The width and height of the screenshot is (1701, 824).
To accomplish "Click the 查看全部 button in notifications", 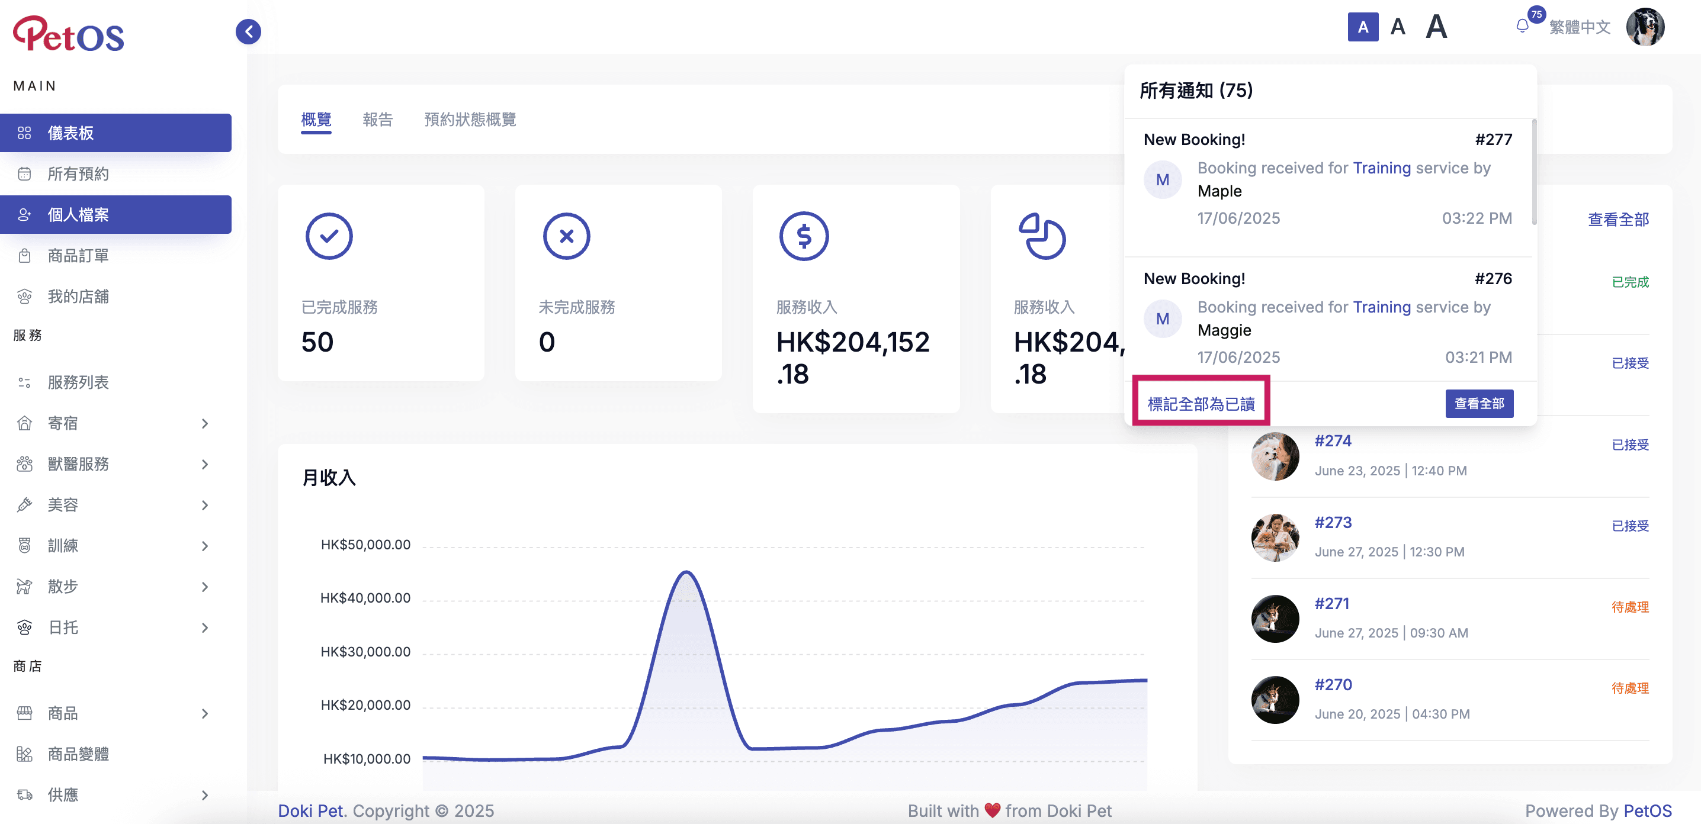I will [1479, 403].
